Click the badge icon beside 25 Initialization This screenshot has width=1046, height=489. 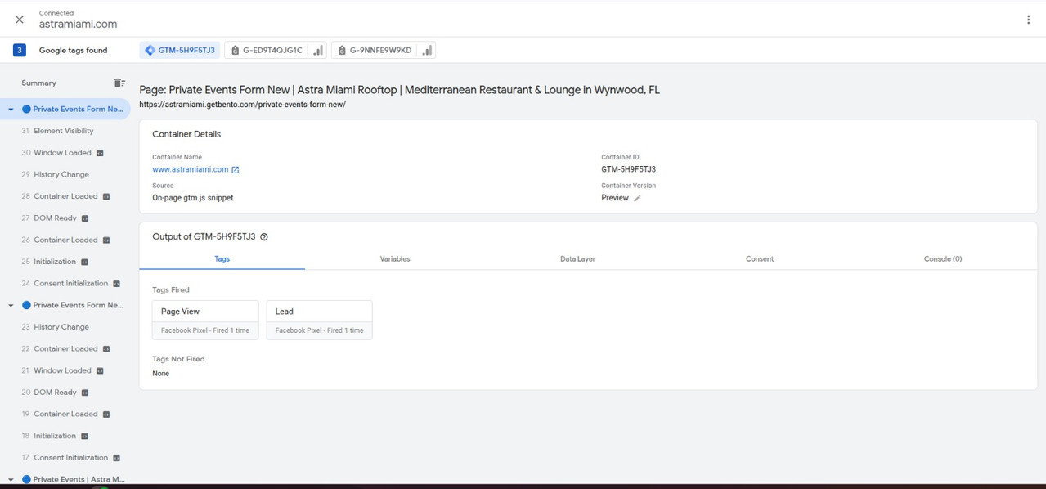pos(84,262)
